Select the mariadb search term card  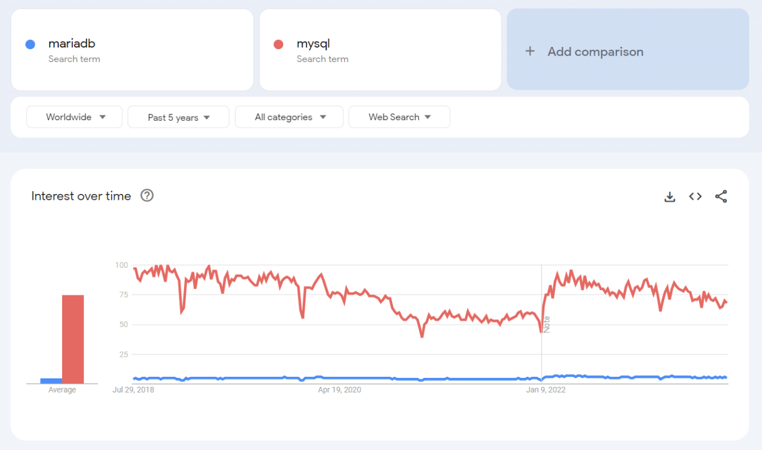[132, 50]
